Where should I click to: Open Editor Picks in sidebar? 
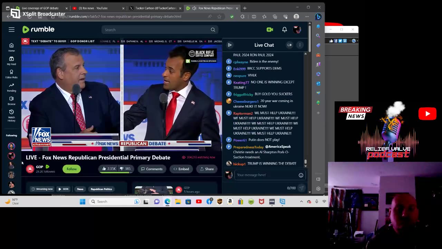coord(11,74)
